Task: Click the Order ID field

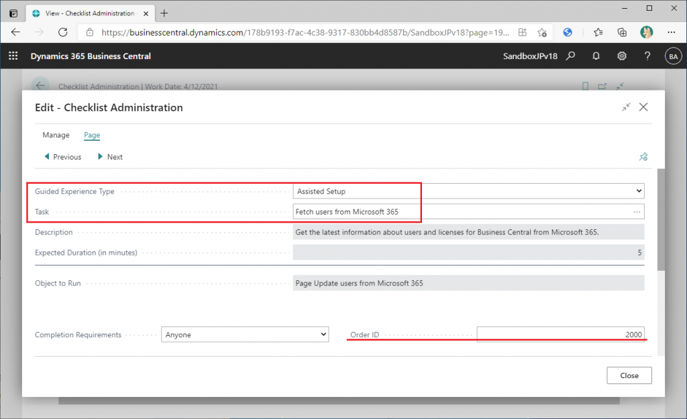Action: pos(560,335)
